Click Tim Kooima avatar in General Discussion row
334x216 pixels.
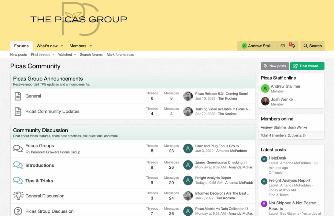pyautogui.click(x=188, y=196)
